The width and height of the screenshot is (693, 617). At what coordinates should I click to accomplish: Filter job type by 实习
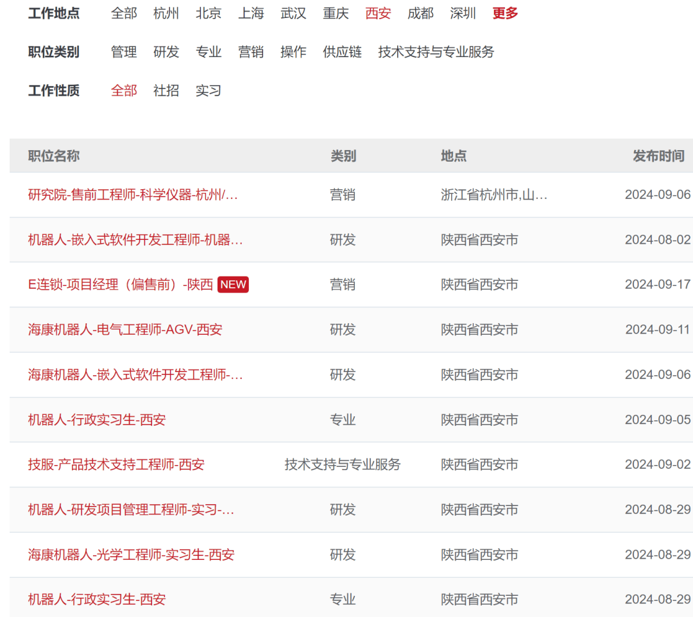(209, 90)
